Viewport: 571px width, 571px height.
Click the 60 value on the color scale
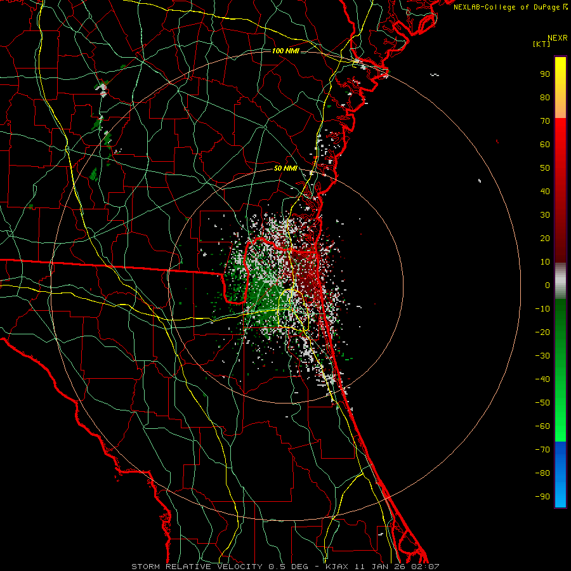coord(545,145)
